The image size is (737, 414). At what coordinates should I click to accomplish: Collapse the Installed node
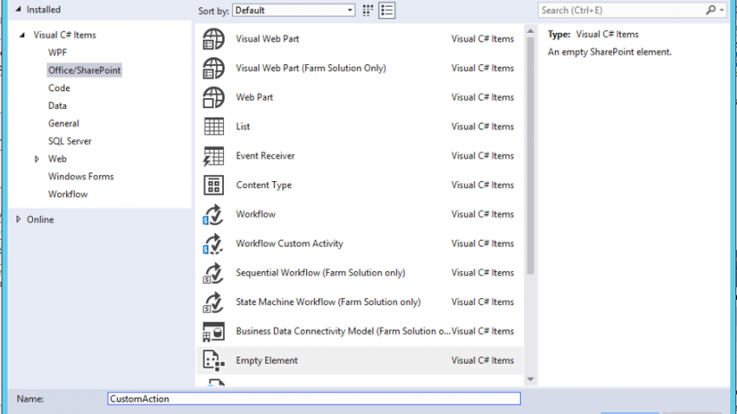[x=18, y=10]
